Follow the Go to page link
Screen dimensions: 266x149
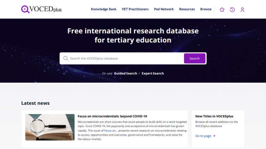[203, 136]
